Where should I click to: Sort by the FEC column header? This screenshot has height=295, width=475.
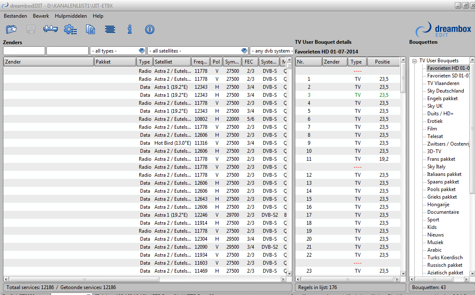coord(250,62)
